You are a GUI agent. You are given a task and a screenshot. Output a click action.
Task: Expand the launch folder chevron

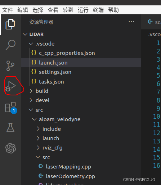coord(38,138)
